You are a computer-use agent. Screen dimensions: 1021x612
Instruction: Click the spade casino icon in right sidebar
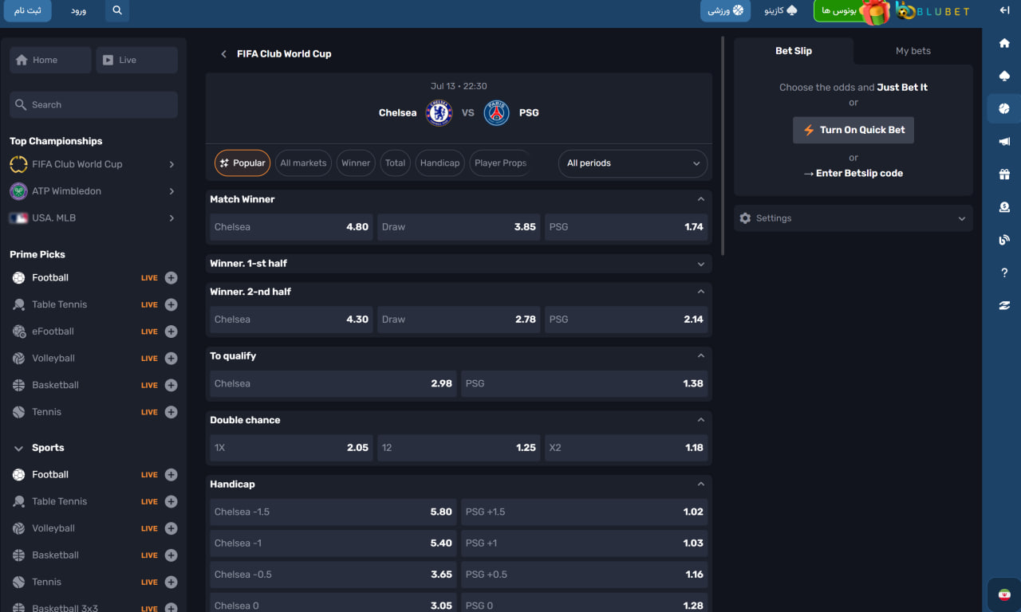tap(1004, 76)
